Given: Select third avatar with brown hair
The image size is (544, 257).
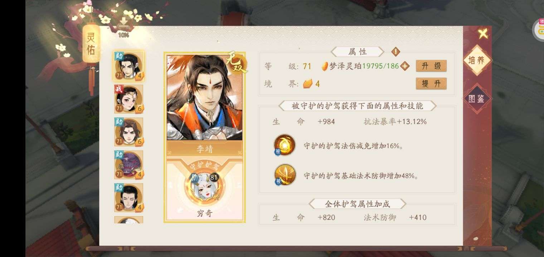Looking at the screenshot, I should [129, 132].
